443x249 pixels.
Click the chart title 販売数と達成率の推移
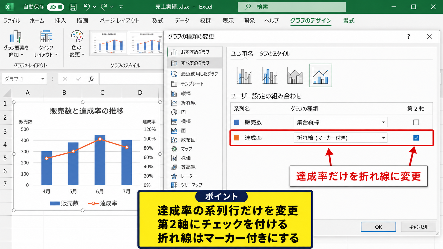click(x=87, y=111)
